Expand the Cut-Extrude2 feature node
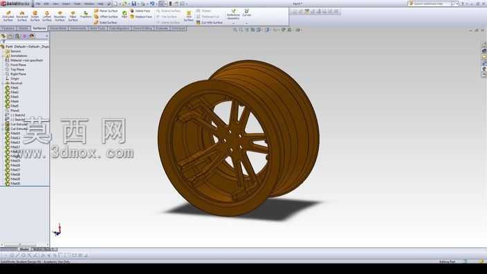The image size is (487, 274). (x=3, y=129)
